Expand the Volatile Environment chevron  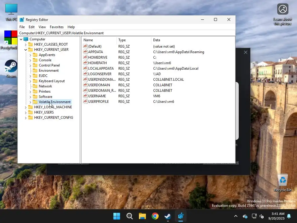click(30, 102)
